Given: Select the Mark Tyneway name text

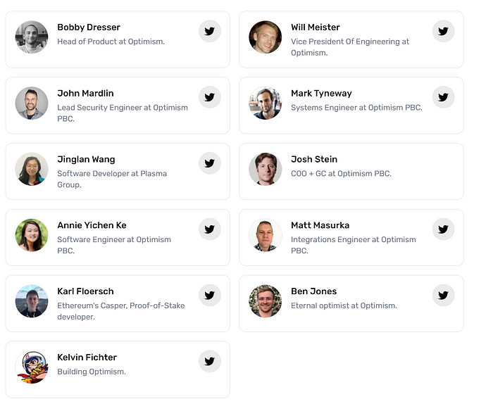Looking at the screenshot, I should tap(321, 94).
